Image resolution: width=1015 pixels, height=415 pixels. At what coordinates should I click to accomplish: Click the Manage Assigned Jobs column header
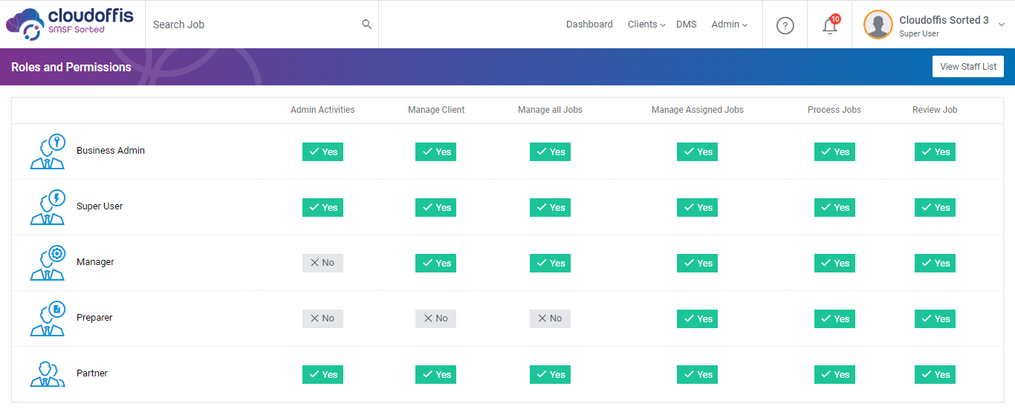coord(698,110)
